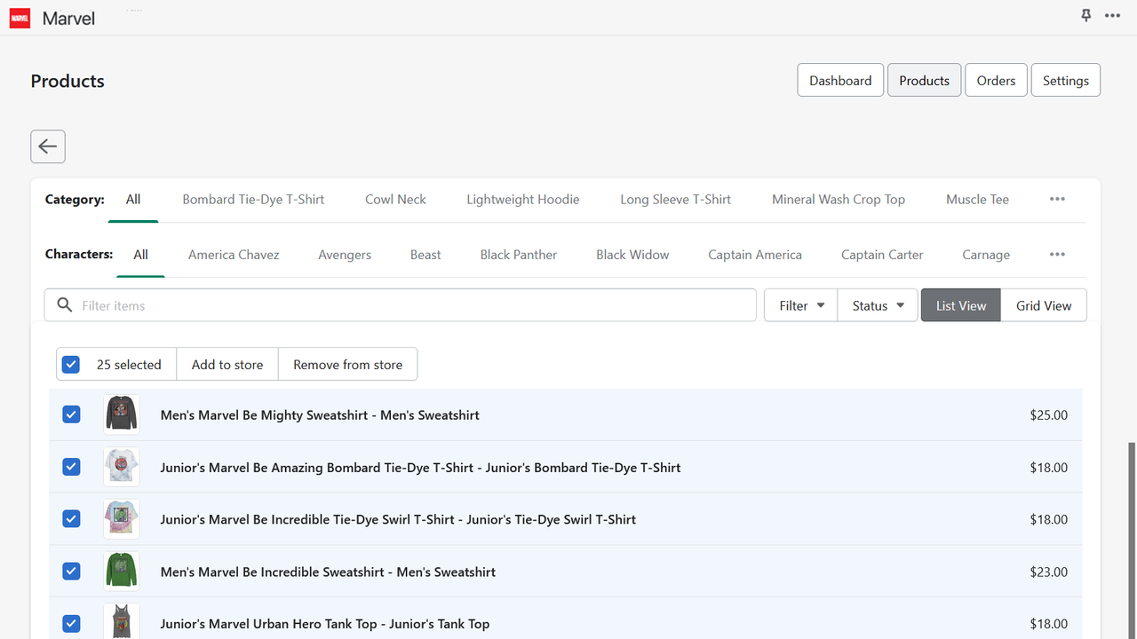Open the Status dropdown
The height and width of the screenshot is (639, 1137).
[878, 305]
